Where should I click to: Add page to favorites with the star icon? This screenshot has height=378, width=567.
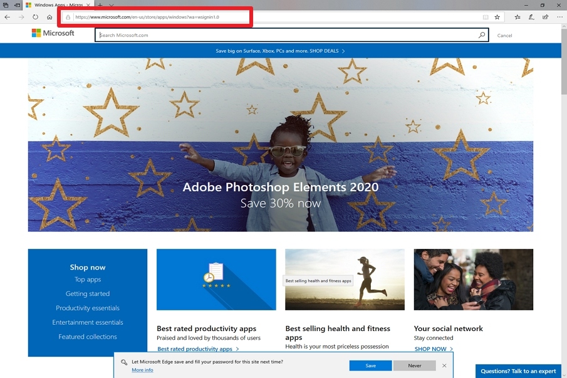(497, 17)
